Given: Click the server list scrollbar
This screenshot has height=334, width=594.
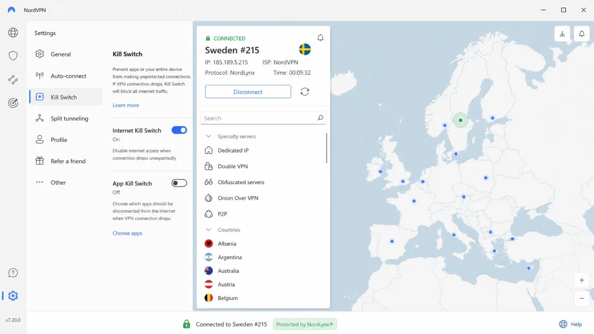Looking at the screenshot, I should [x=326, y=148].
